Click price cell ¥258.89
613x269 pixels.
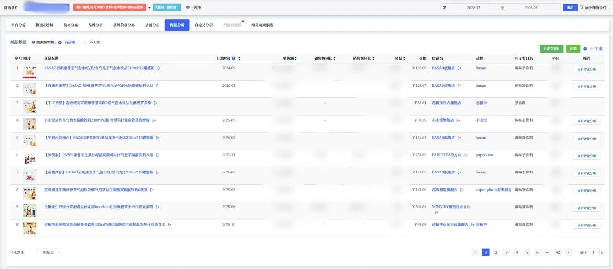coord(419,155)
